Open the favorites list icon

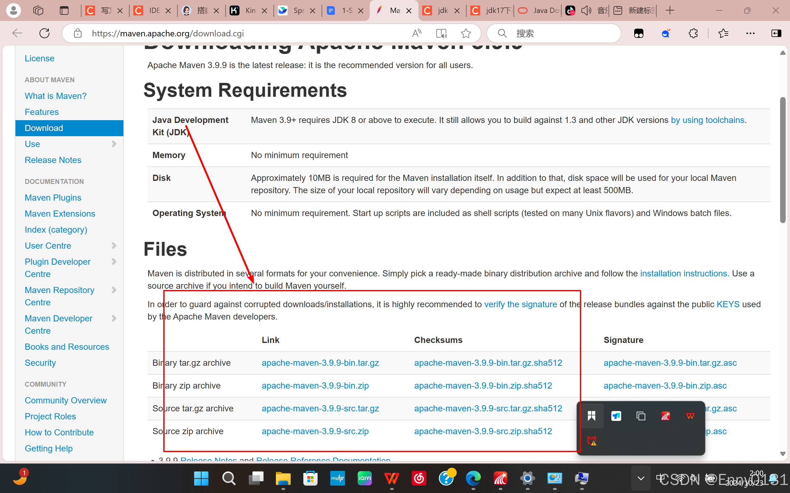[x=723, y=33]
